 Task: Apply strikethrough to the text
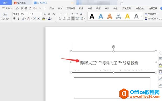click(29, 19)
